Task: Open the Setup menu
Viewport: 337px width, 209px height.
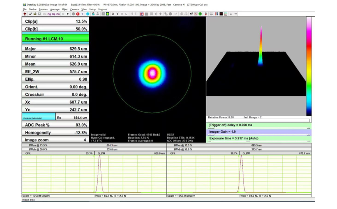Action: pos(92,9)
